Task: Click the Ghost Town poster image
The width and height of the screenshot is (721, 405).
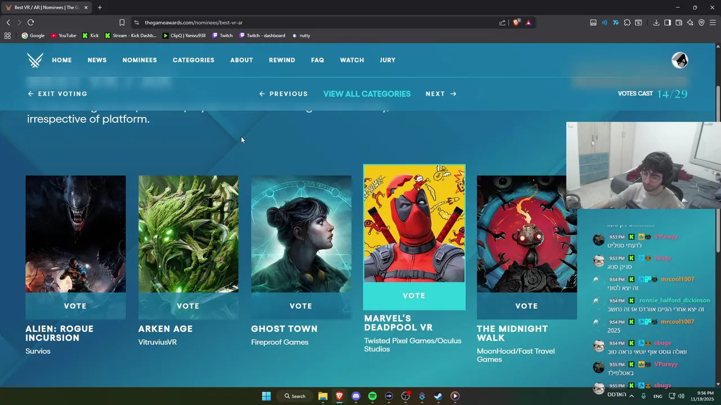Action: [x=301, y=234]
